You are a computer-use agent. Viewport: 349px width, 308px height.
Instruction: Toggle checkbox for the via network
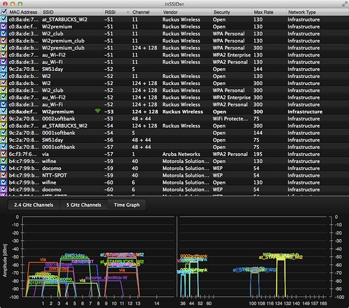(x=3, y=154)
